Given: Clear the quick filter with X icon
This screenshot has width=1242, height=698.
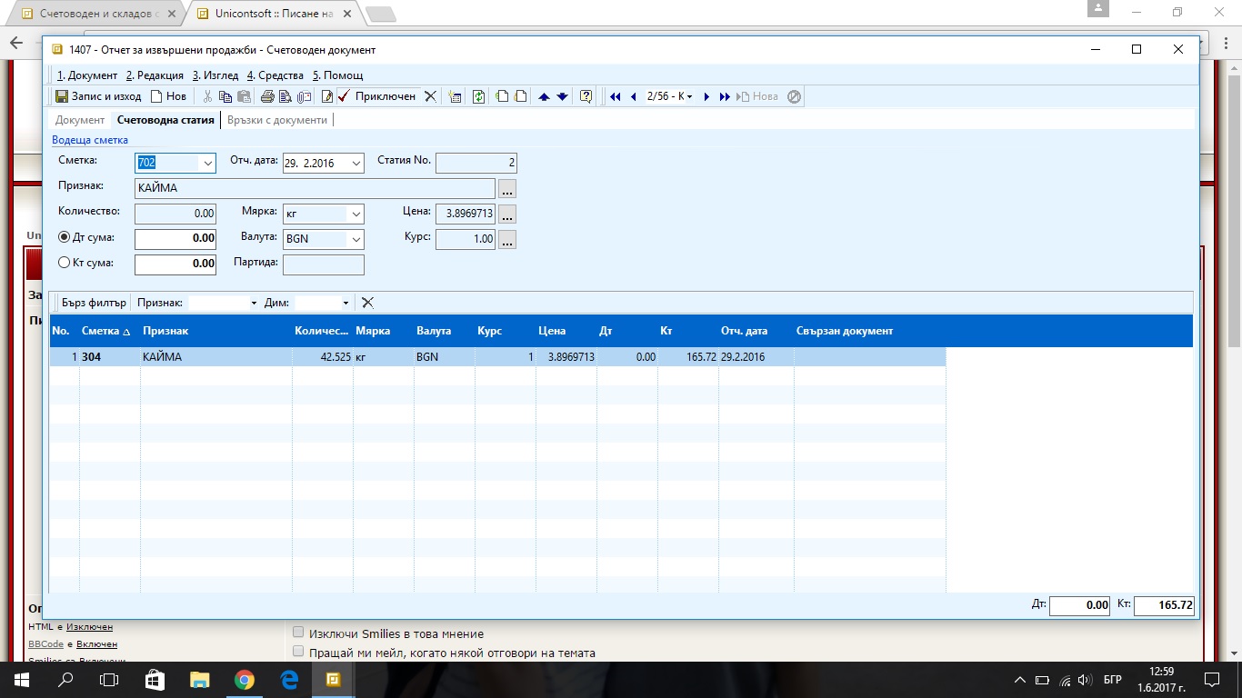Looking at the screenshot, I should (x=367, y=303).
